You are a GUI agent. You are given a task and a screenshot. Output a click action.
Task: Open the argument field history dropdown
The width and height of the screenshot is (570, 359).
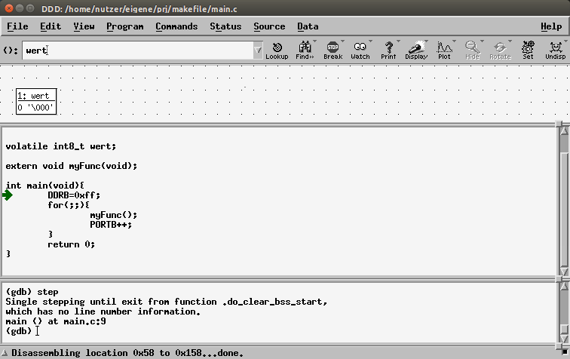(258, 51)
